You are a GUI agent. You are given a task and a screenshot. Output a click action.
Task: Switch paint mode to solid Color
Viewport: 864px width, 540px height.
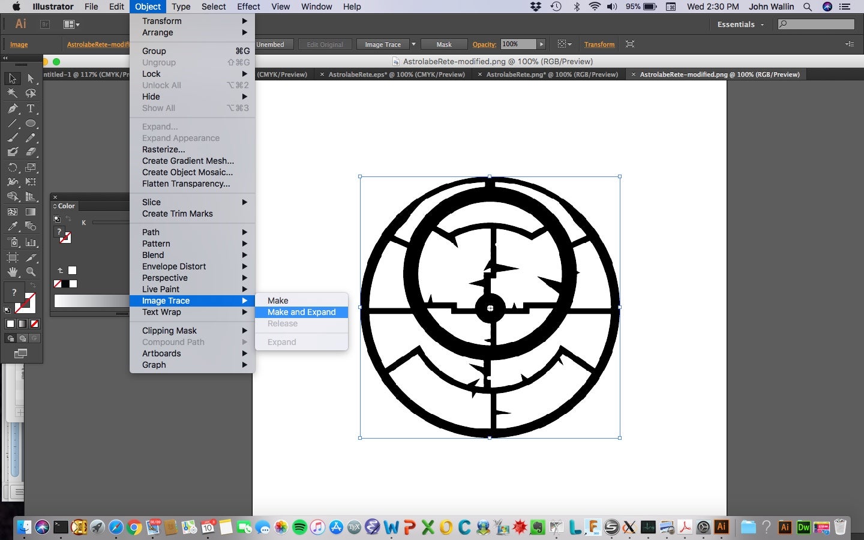pyautogui.click(x=10, y=323)
